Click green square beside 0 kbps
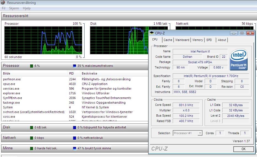This screenshot has height=157, width=257. [x=32, y=138]
